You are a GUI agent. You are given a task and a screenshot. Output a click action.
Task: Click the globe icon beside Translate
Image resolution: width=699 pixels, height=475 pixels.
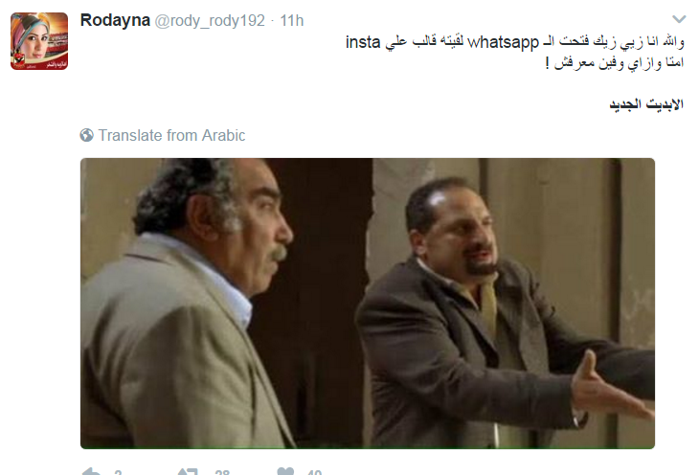(x=87, y=135)
